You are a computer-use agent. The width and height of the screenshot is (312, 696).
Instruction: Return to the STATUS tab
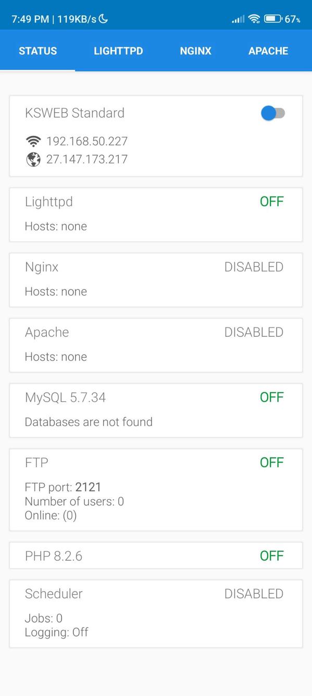38,51
